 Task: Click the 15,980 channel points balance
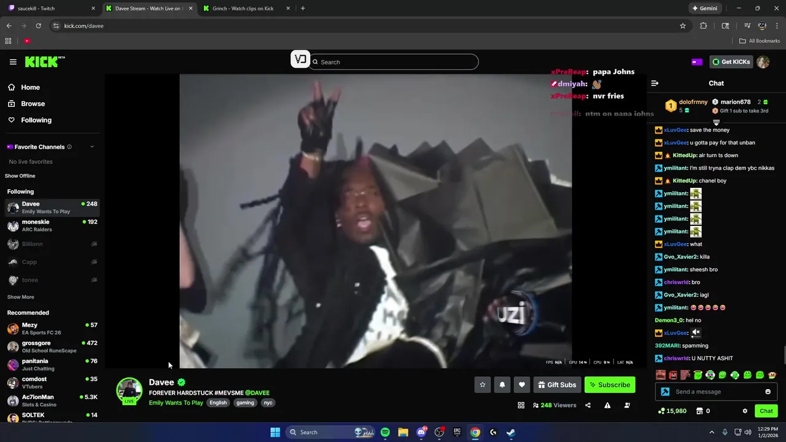point(672,411)
